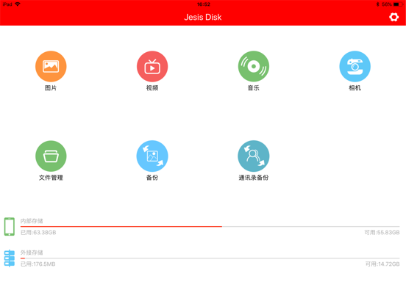
Task: Open settings via the gear icon
Action: tap(393, 17)
